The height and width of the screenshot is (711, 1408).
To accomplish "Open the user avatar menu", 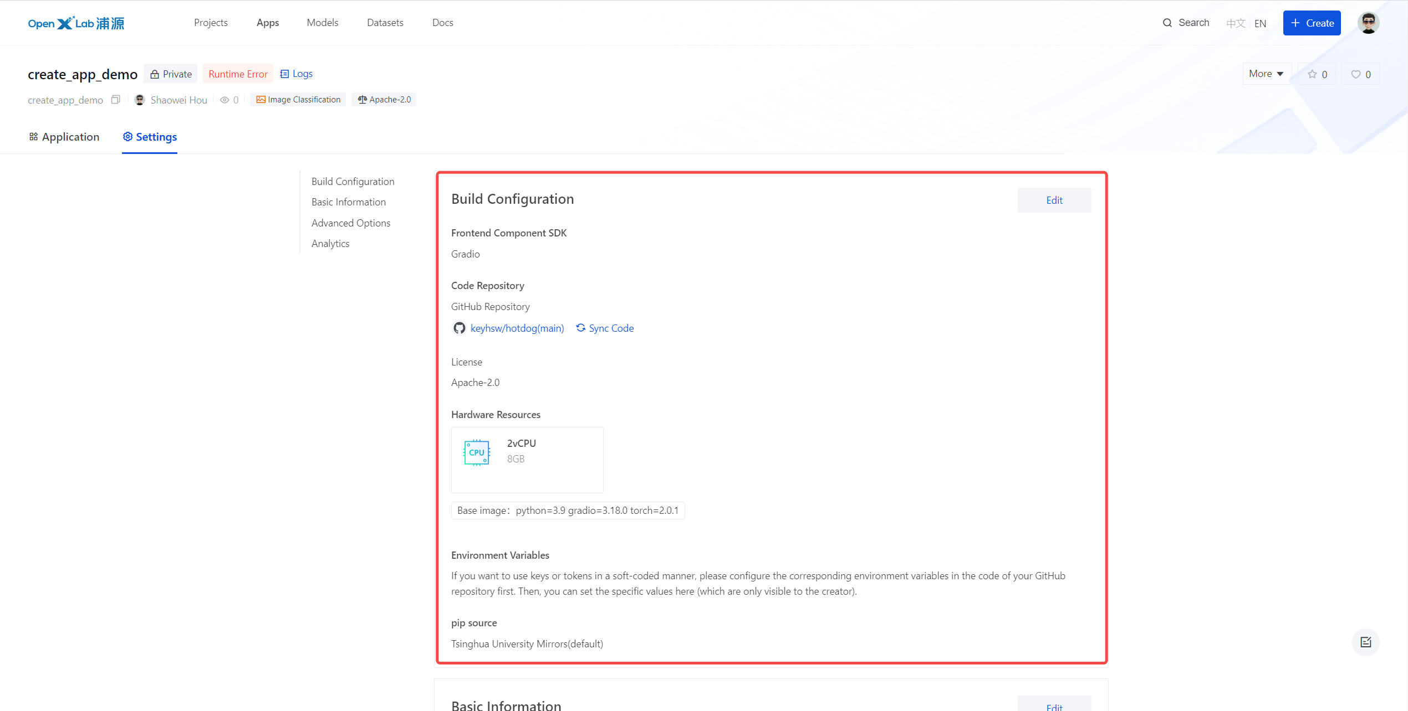I will [1368, 23].
